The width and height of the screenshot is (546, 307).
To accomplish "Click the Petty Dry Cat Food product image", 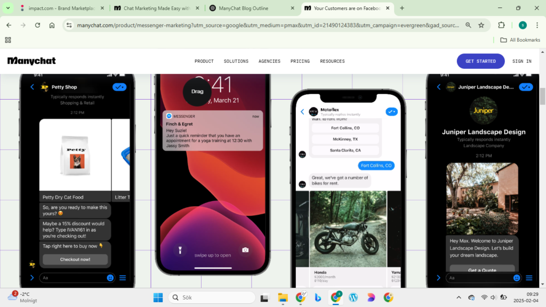I will click(x=75, y=155).
